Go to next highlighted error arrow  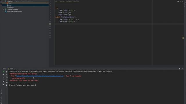point(183,1)
